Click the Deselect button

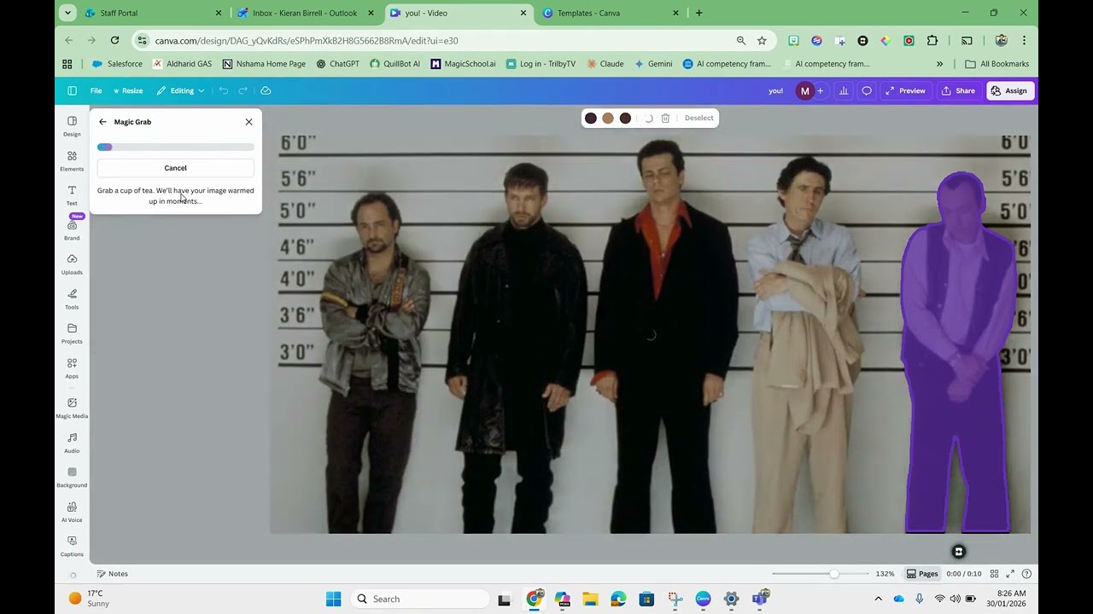click(698, 119)
